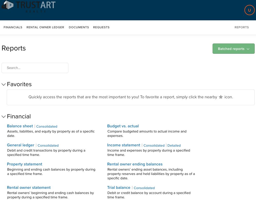
Task: Open the Rental Owner Ledger tab
Action: [45, 27]
